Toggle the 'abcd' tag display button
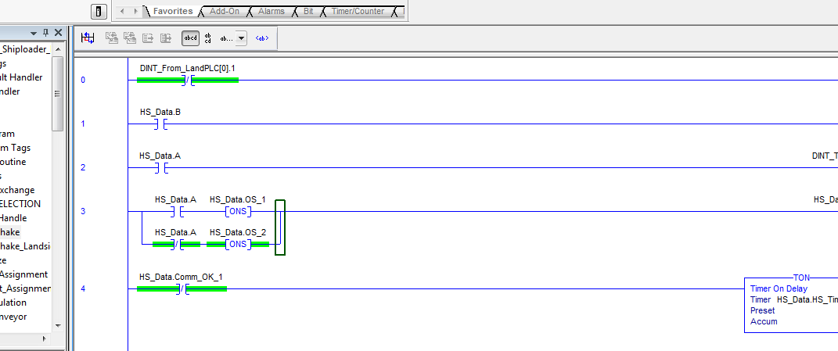 click(x=190, y=38)
